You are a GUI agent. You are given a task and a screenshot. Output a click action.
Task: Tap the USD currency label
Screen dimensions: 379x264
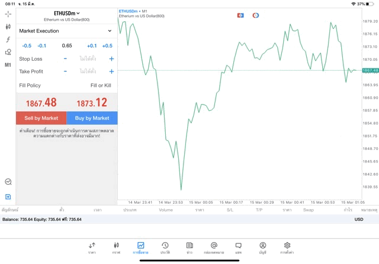pyautogui.click(x=359, y=219)
